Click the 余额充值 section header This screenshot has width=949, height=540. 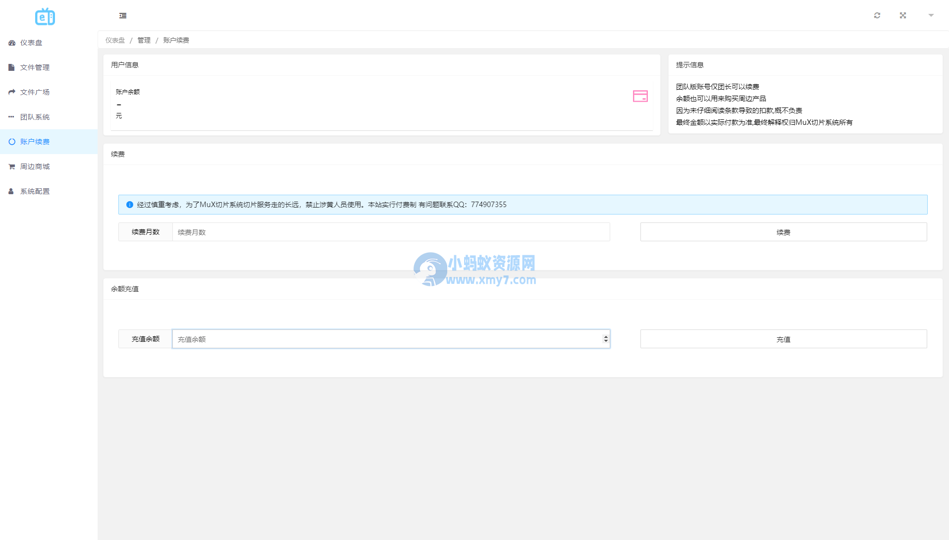coord(523,289)
